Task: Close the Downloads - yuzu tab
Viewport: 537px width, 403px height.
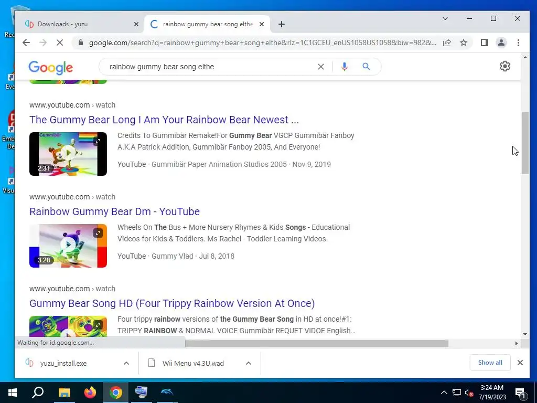Action: click(x=136, y=24)
